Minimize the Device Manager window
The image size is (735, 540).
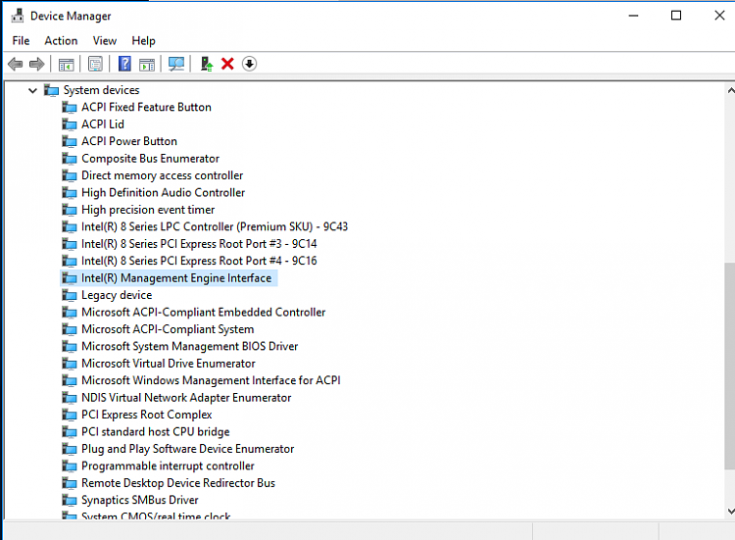pyautogui.click(x=633, y=16)
